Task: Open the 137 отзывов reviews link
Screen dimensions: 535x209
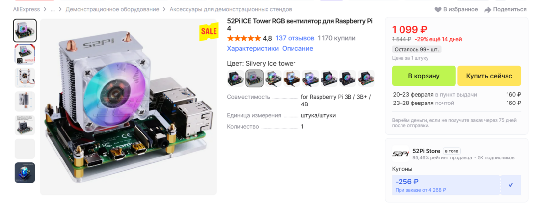Action: (295, 38)
